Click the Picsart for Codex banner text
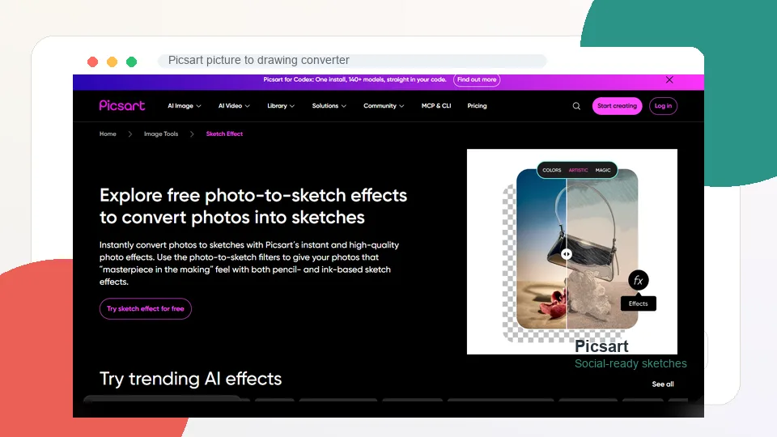Viewport: 777px width, 437px height. tap(355, 80)
